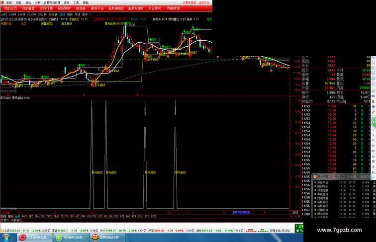Select the RSI indicator tab
Viewport: 376px width, 242px height.
pyautogui.click(x=100, y=216)
